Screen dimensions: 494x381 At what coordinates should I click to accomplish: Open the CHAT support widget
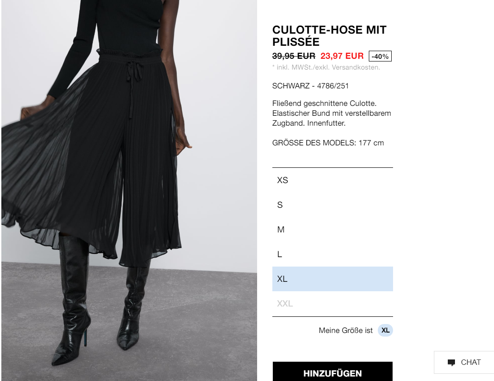(464, 363)
